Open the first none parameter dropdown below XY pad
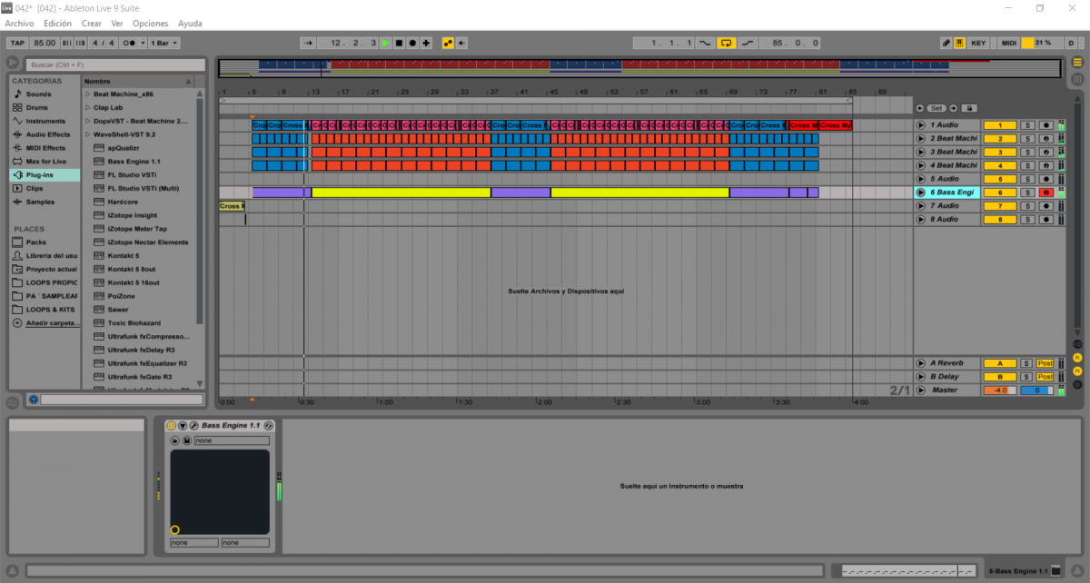Image resolution: width=1090 pixels, height=583 pixels. (194, 543)
